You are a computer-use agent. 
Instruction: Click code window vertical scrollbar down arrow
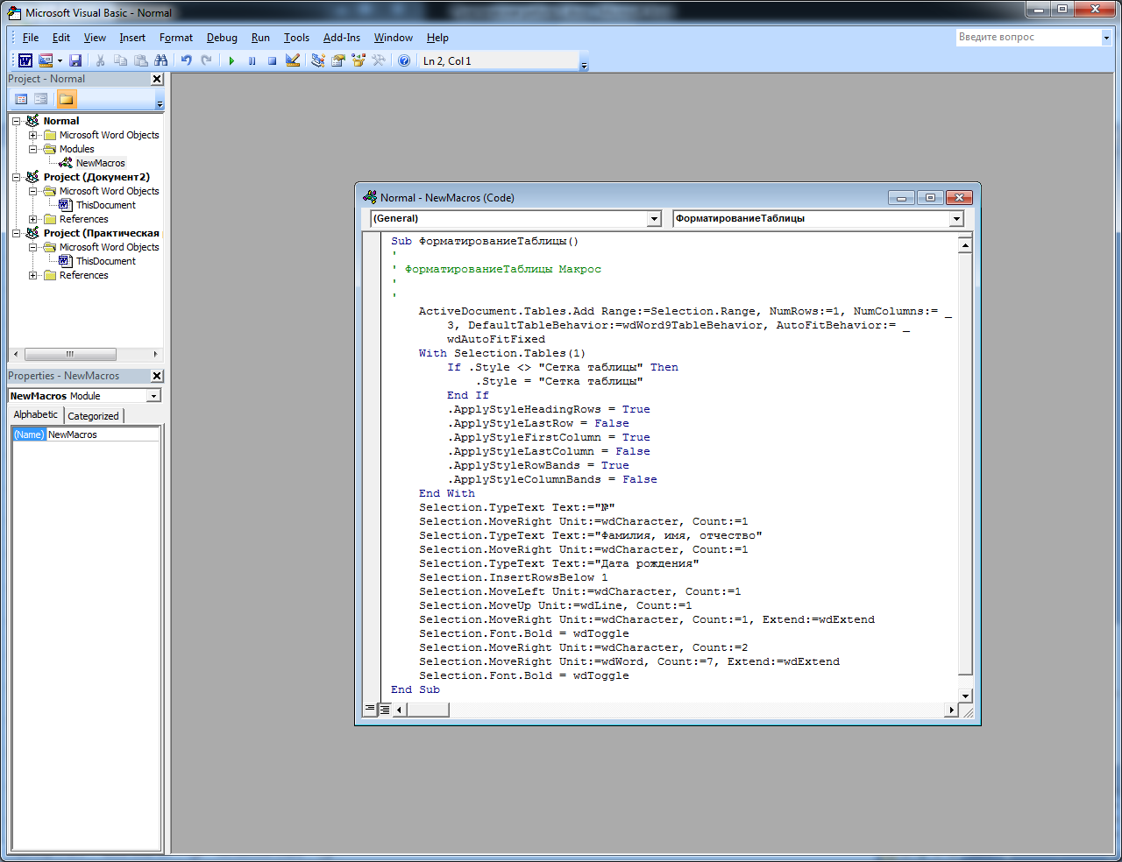[x=965, y=696]
